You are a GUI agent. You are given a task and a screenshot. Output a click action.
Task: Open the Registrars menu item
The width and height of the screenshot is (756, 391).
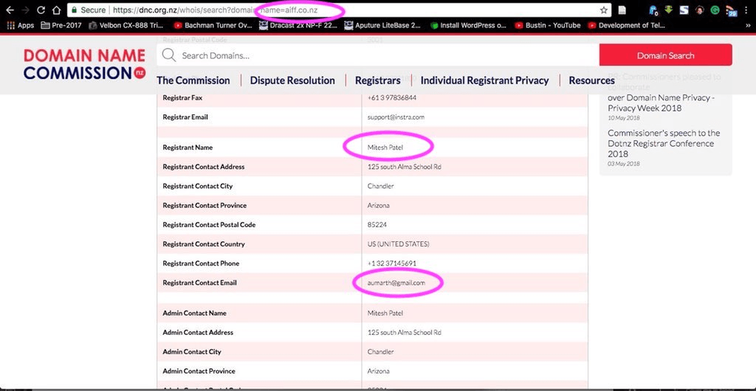coord(377,80)
